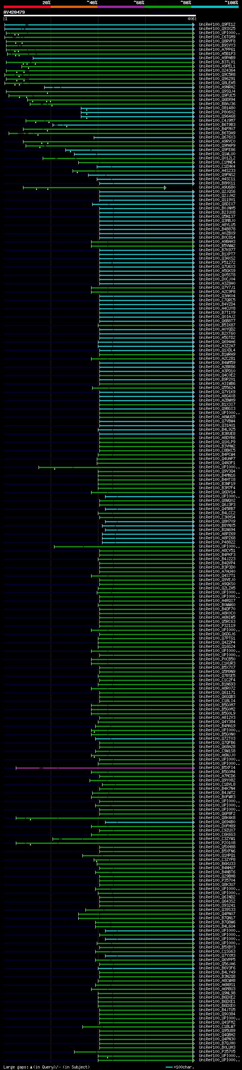Select the UniRef100_P48822 hit label
242x1070 pixels.
(217, 542)
